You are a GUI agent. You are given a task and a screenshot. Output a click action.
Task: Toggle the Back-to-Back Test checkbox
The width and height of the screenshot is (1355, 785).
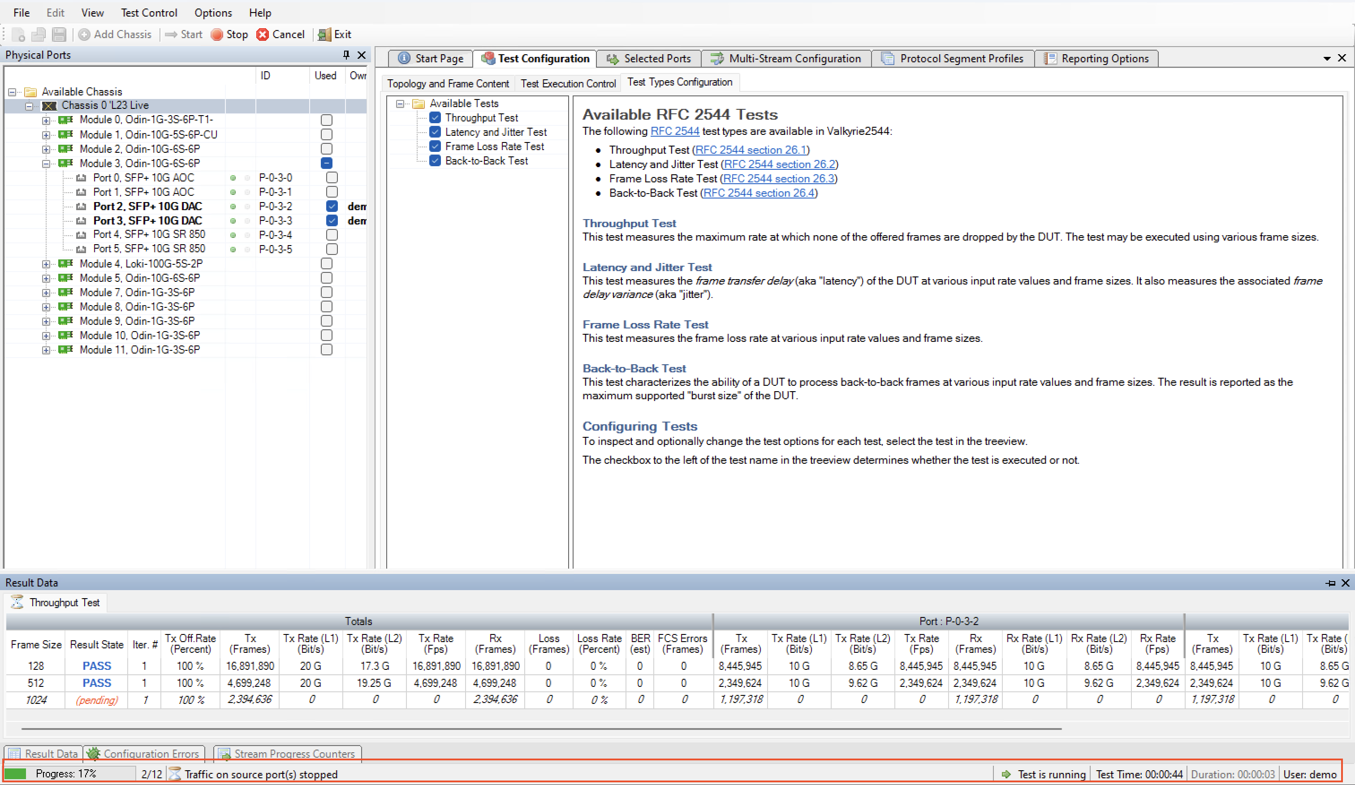pos(436,161)
